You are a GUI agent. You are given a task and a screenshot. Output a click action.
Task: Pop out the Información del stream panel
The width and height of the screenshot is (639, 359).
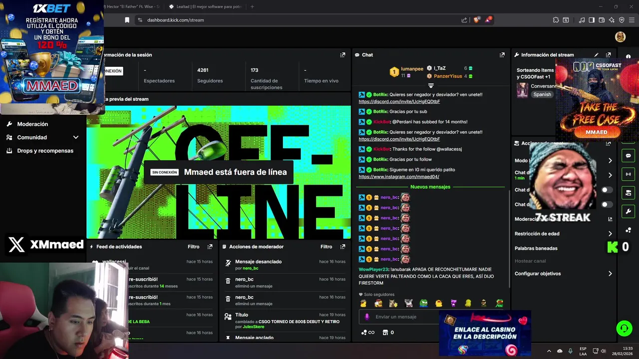pos(608,55)
